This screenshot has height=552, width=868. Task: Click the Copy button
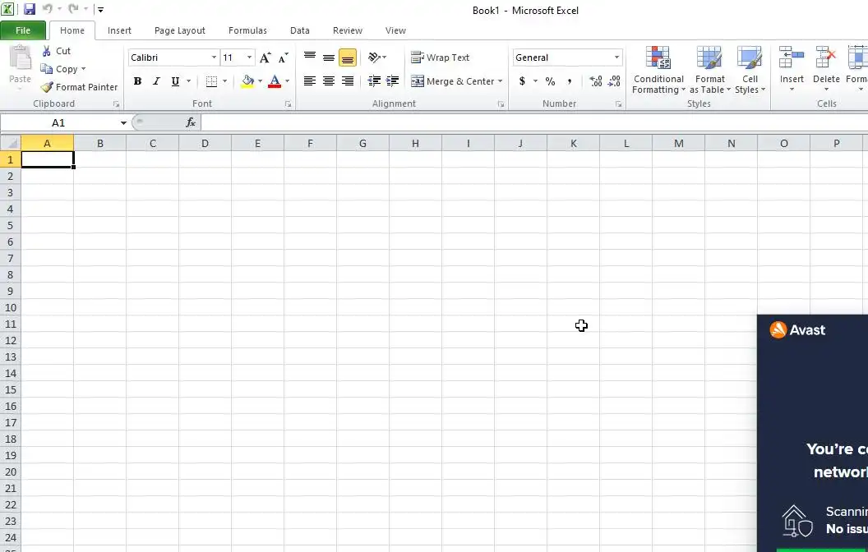coord(58,69)
